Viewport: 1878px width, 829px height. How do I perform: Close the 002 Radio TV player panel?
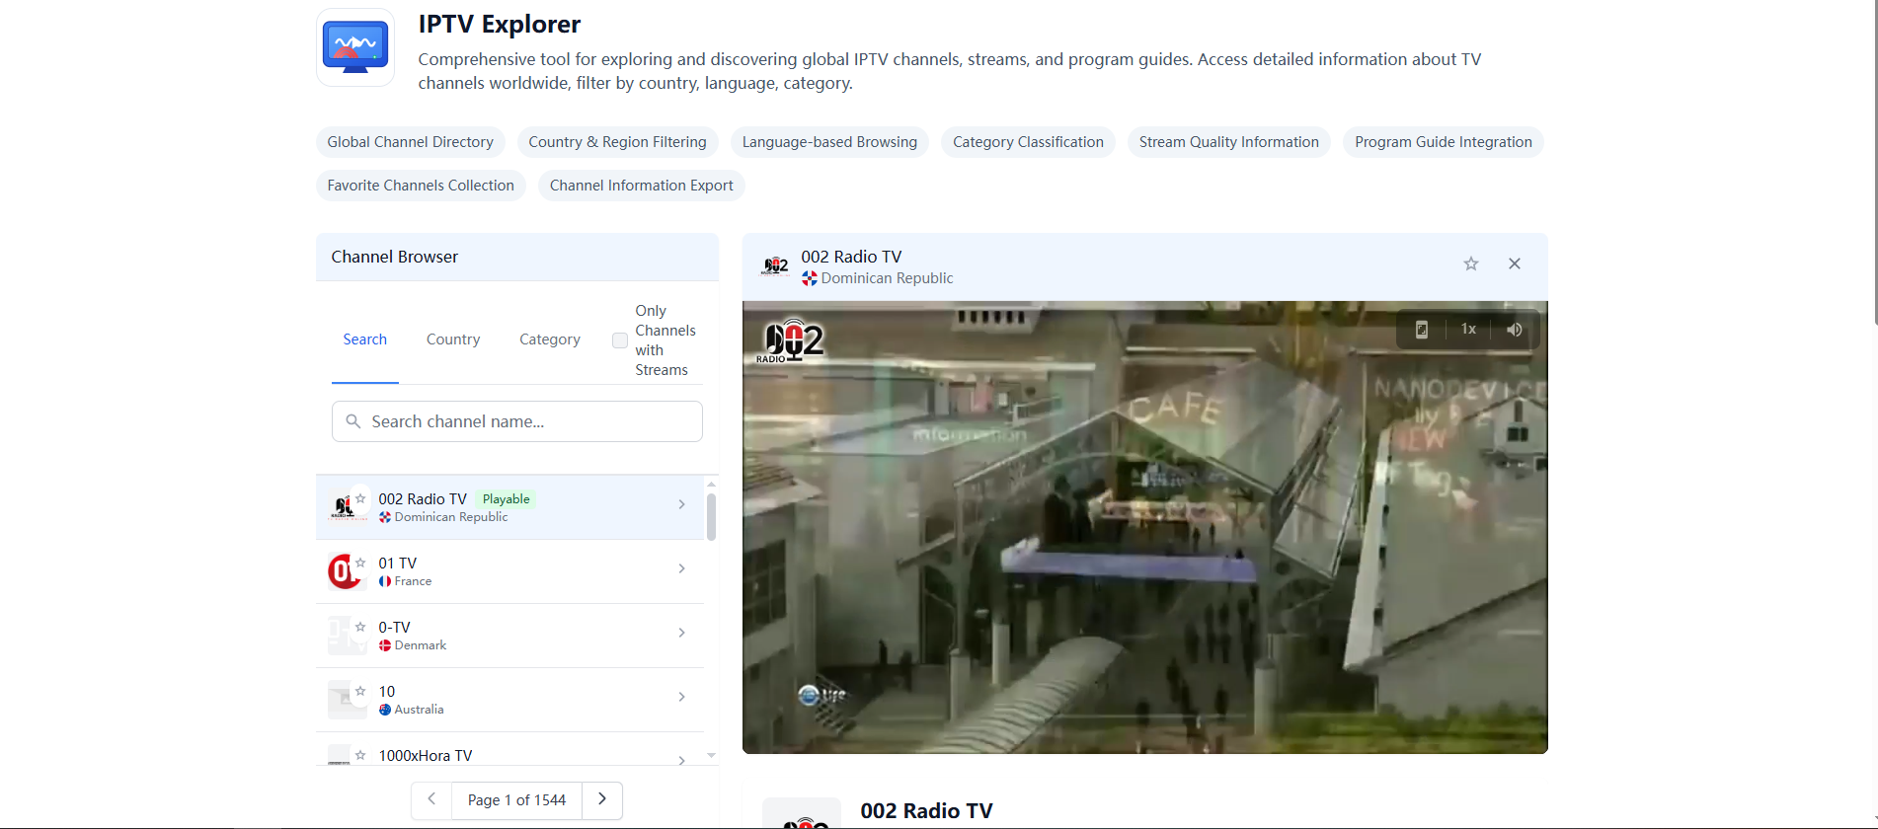click(x=1515, y=264)
